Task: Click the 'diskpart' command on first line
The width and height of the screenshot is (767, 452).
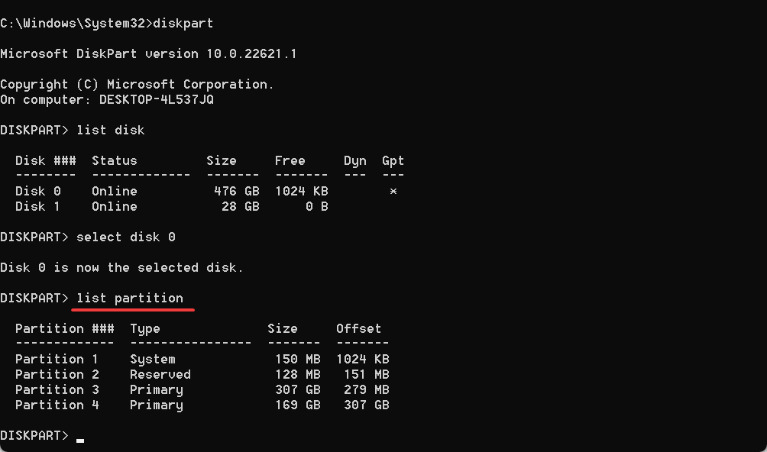Action: click(183, 24)
